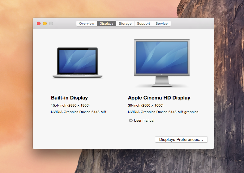Close the window with the red button
The image size is (244, 173).
[39, 23]
